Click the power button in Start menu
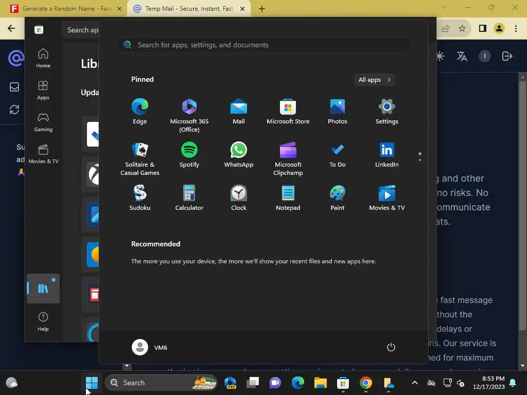 (391, 347)
